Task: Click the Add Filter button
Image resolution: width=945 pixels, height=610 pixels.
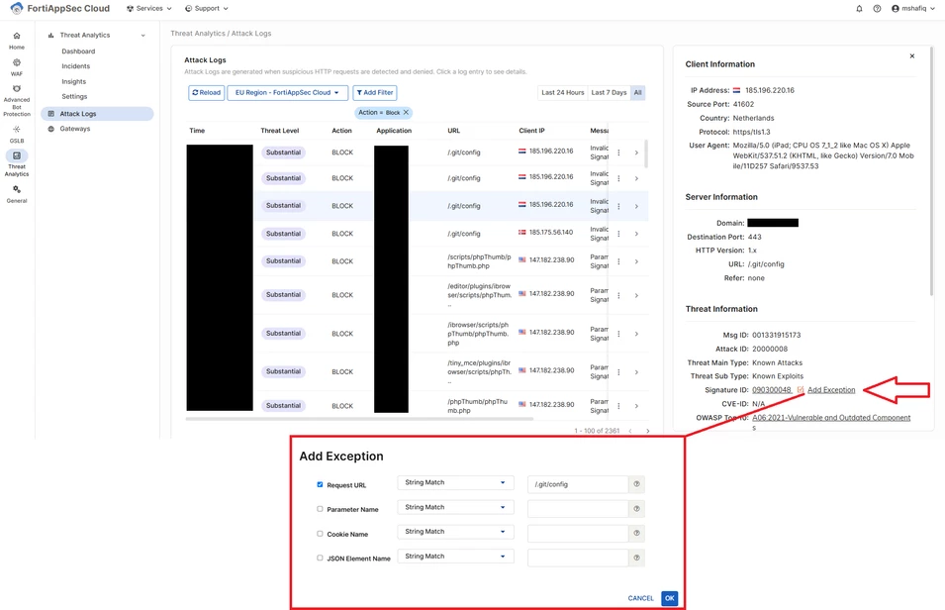Action: (375, 93)
